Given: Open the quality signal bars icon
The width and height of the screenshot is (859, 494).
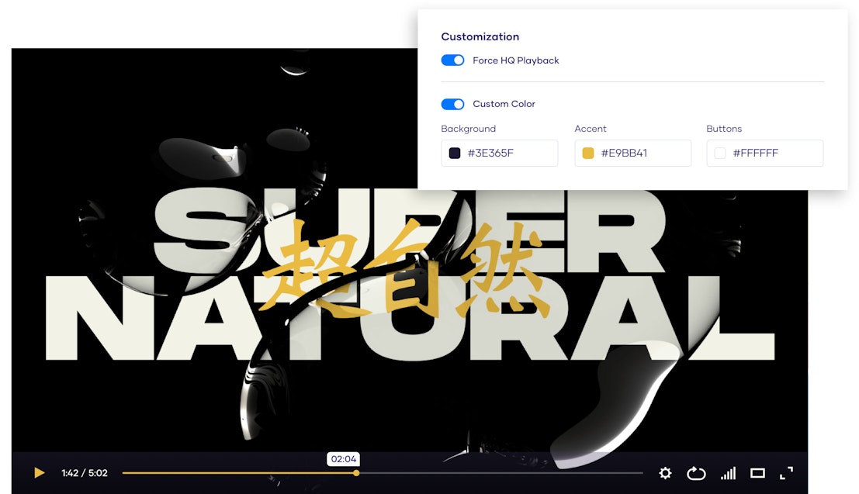Looking at the screenshot, I should 728,473.
